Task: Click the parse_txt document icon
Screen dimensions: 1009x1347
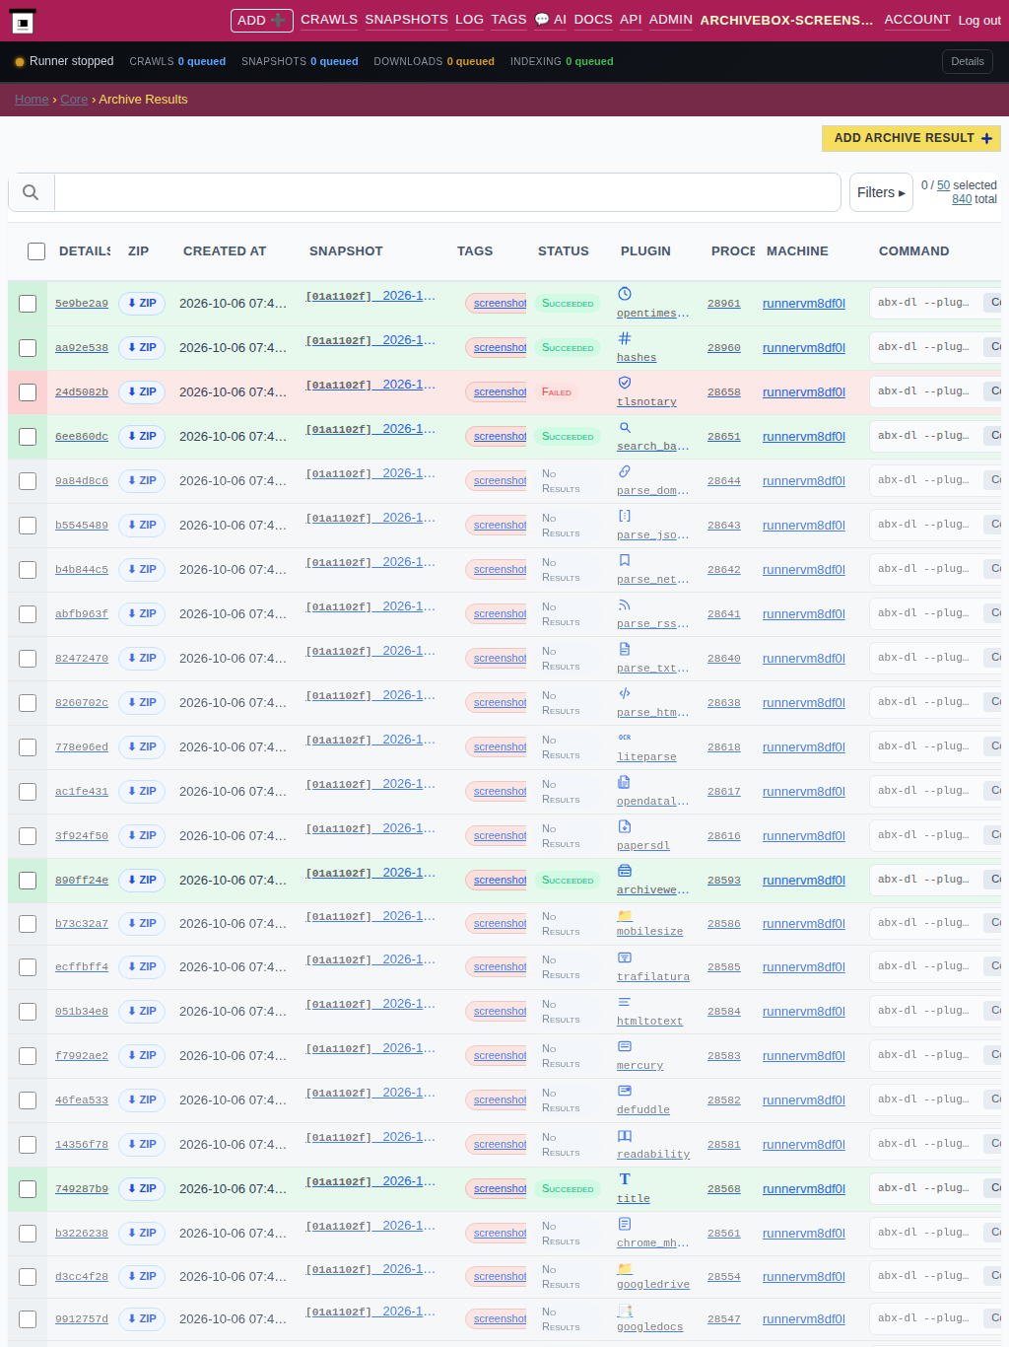Action: click(625, 649)
